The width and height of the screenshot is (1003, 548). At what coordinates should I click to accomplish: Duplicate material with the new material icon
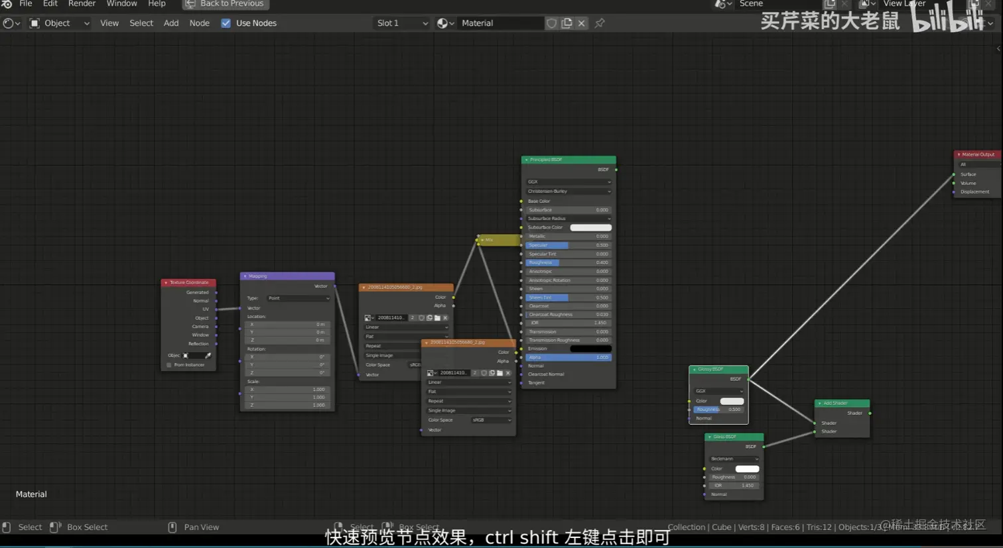coord(567,23)
